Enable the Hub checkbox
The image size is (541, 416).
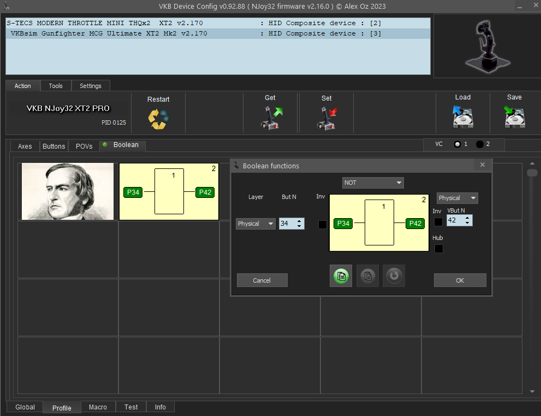point(438,249)
